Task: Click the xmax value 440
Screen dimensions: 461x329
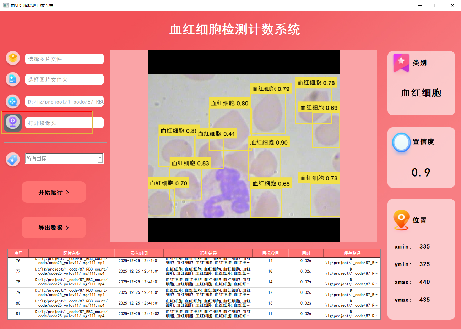Action: coord(425,282)
